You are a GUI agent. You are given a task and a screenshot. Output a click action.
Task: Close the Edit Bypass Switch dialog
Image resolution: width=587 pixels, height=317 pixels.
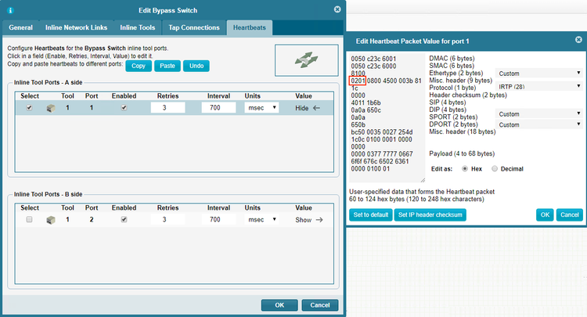click(x=337, y=9)
